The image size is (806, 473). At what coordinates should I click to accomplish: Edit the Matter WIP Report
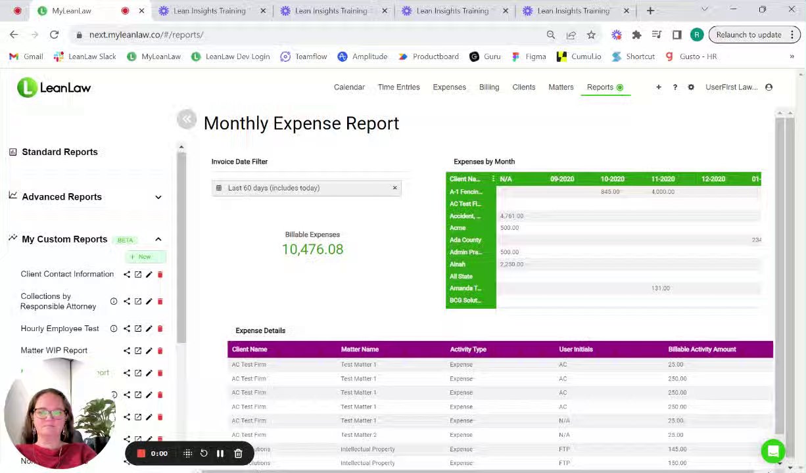[149, 351]
